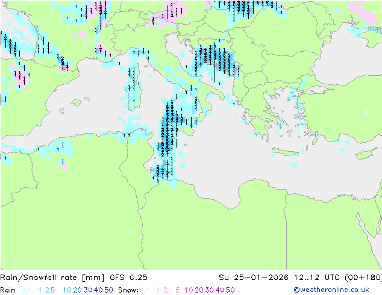Select the snow legend value 20
This screenshot has height=295, width=382.
coord(199,290)
